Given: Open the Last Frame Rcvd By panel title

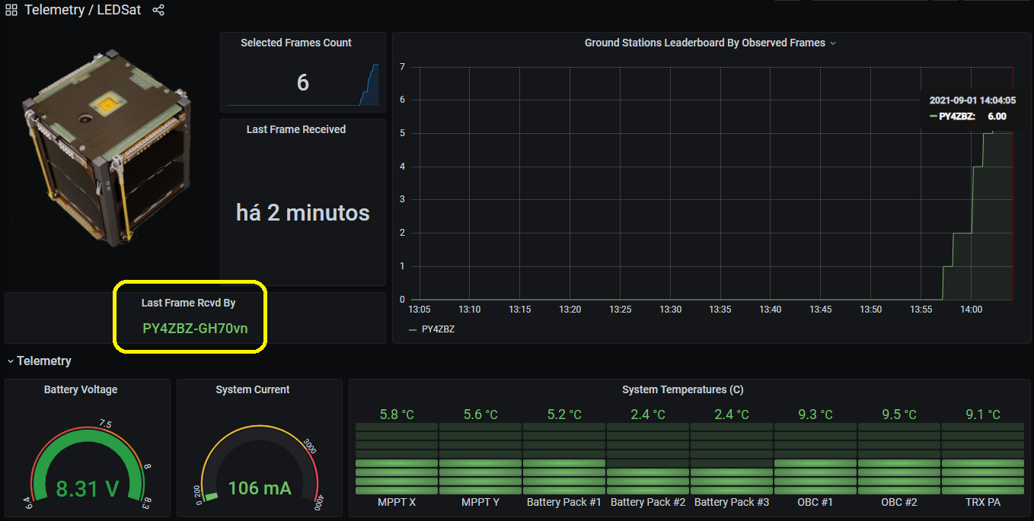Looking at the screenshot, I should [x=188, y=303].
